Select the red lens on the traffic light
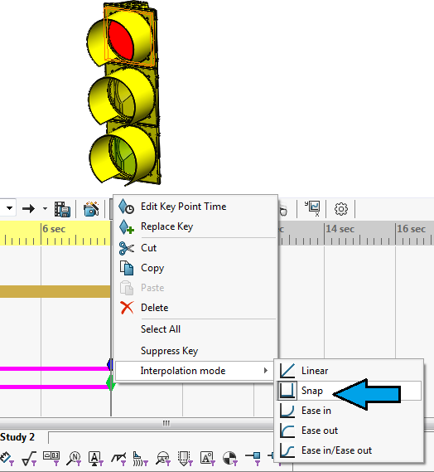The height and width of the screenshot is (472, 434). (120, 40)
